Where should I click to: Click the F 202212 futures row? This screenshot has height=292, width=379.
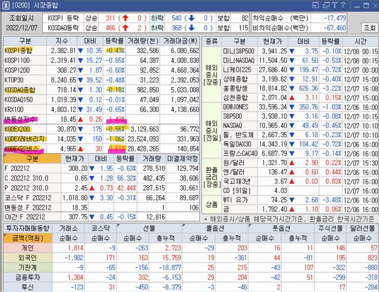tap(102, 168)
